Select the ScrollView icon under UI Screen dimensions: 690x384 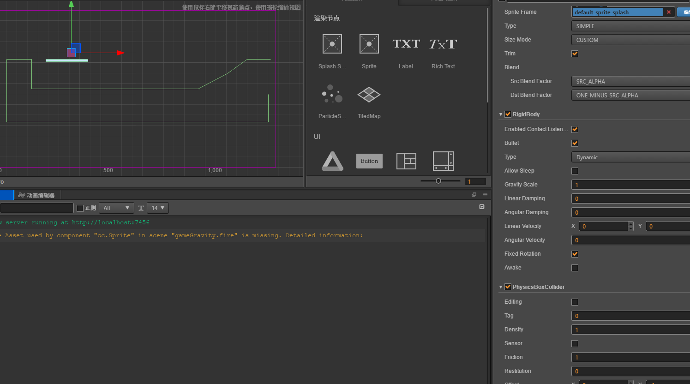[x=443, y=161]
